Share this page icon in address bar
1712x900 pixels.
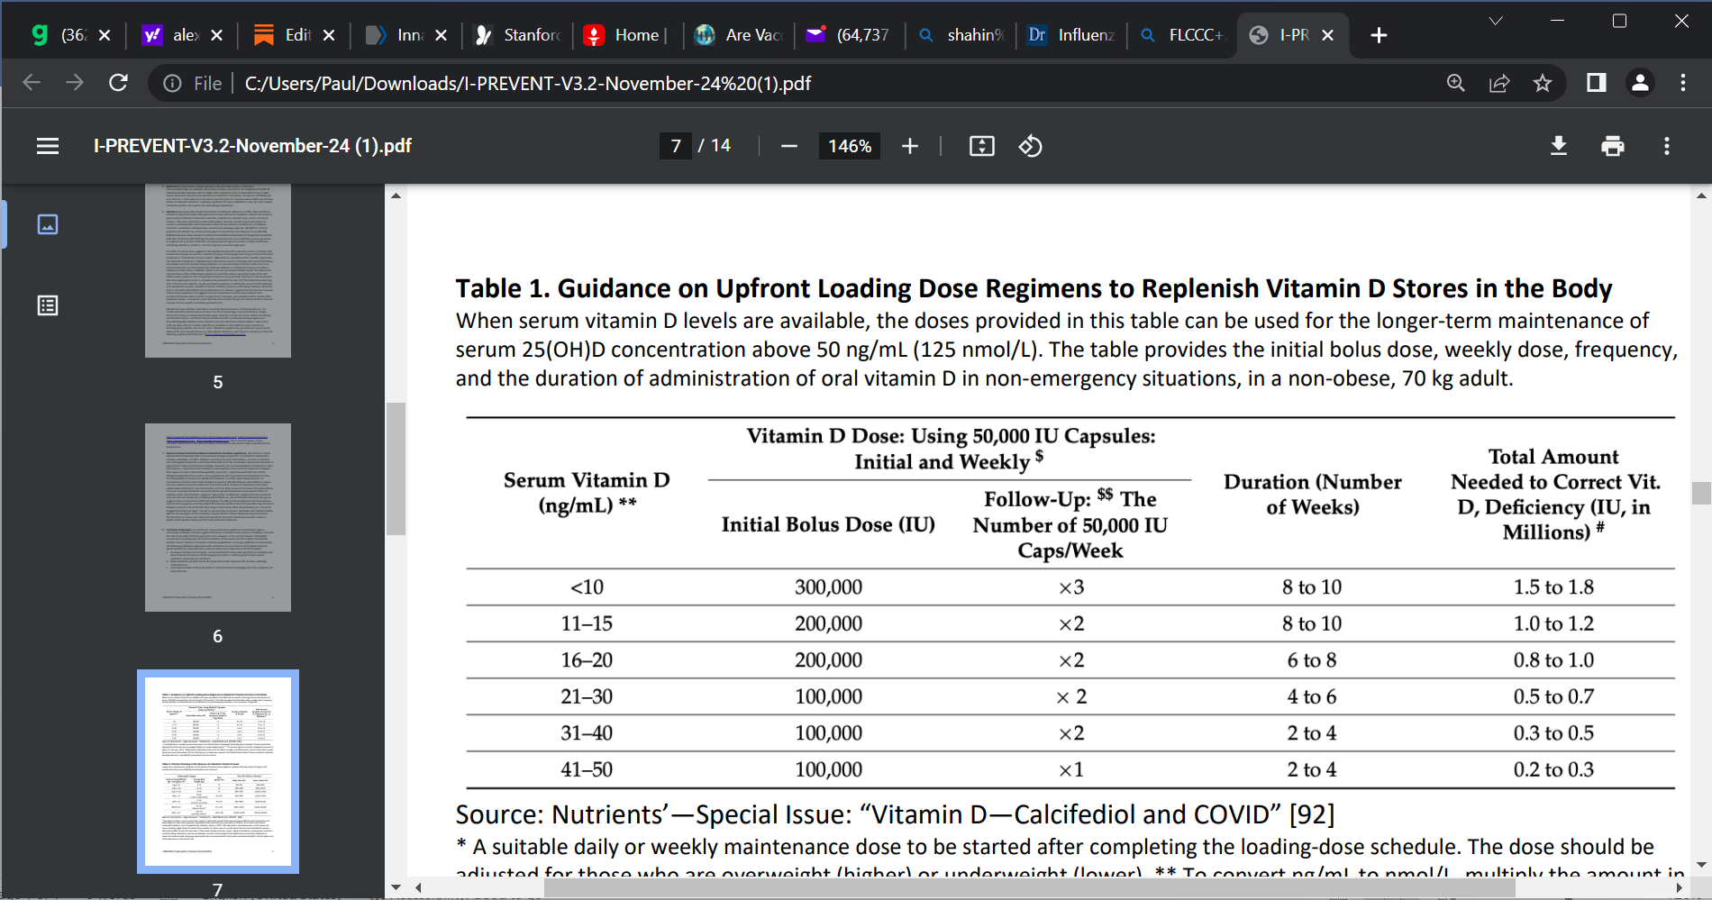(1499, 83)
